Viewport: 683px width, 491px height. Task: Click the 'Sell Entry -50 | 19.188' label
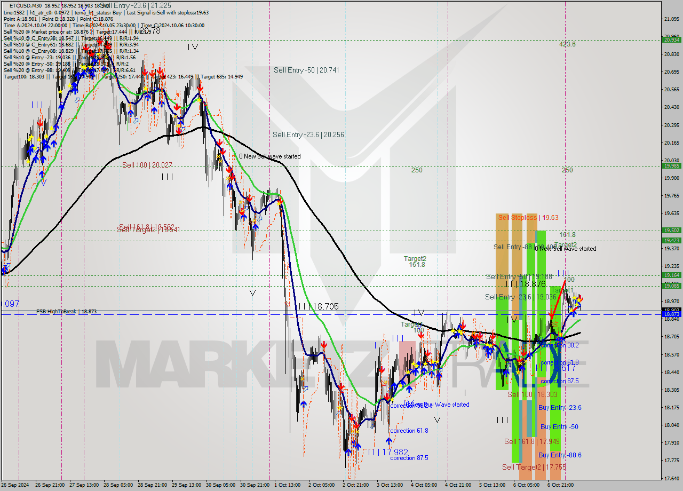(x=519, y=276)
